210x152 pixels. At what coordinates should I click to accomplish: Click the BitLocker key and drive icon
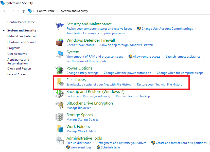coord(59,105)
